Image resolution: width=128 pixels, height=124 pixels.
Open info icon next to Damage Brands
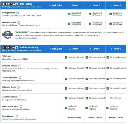[17, 13]
